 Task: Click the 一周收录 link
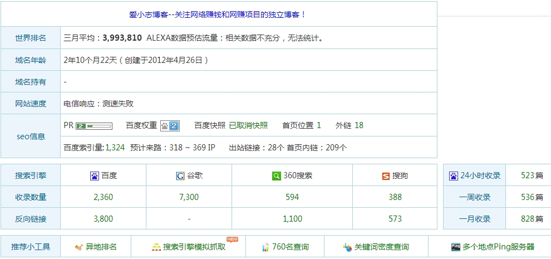point(475,197)
